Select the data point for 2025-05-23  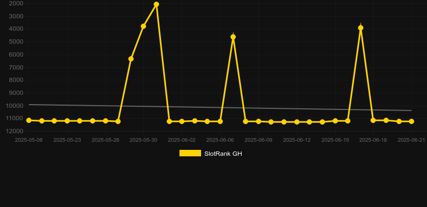(x=67, y=121)
